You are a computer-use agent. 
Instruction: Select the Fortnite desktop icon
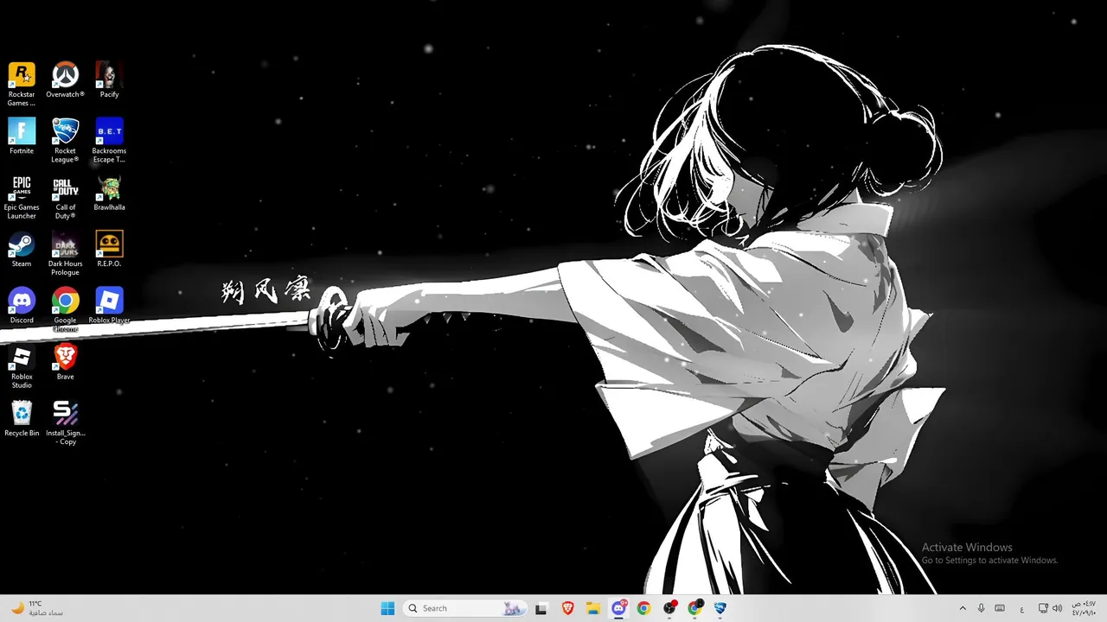pos(22,136)
